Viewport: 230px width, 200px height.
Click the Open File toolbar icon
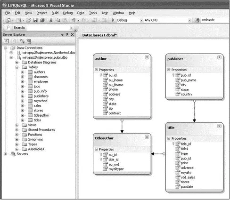tap(28, 20)
